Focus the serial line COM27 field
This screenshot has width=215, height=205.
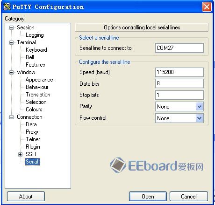179,48
